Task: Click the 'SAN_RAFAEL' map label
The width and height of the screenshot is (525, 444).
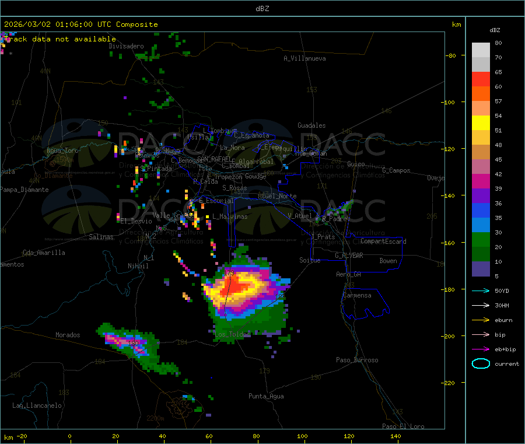Action: pos(214,158)
